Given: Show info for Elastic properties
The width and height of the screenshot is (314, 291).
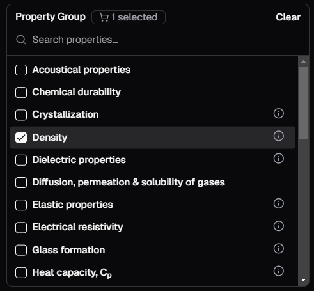Looking at the screenshot, I should [x=278, y=203].
